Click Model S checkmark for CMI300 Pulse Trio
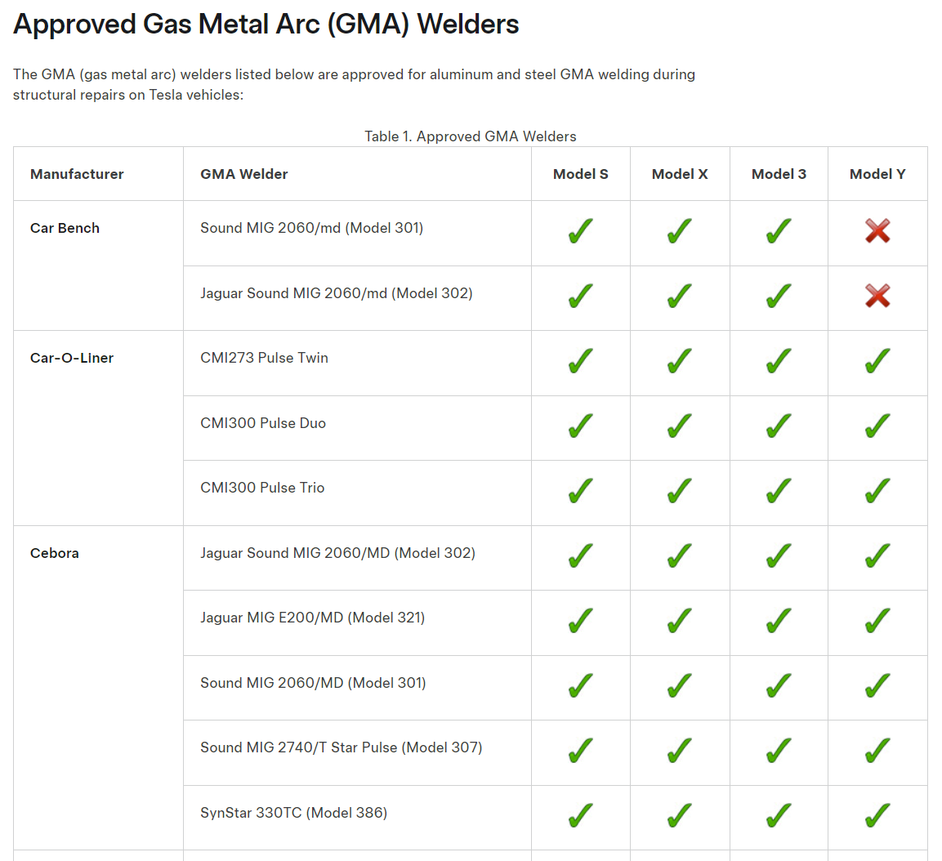Viewport: 942px width, 861px height. tap(580, 490)
